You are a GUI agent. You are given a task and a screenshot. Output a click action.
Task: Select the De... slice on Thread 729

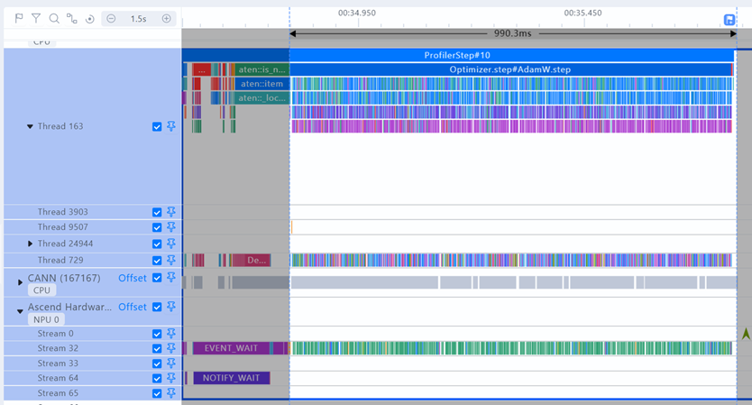(252, 260)
